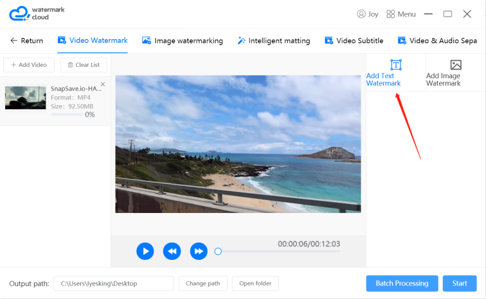The height and width of the screenshot is (299, 486).
Task: Open the Video Subtitle tab
Action: [x=354, y=41]
